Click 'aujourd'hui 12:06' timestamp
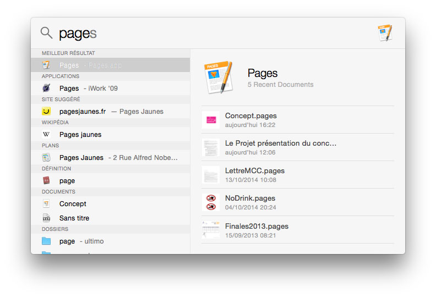 [250, 152]
